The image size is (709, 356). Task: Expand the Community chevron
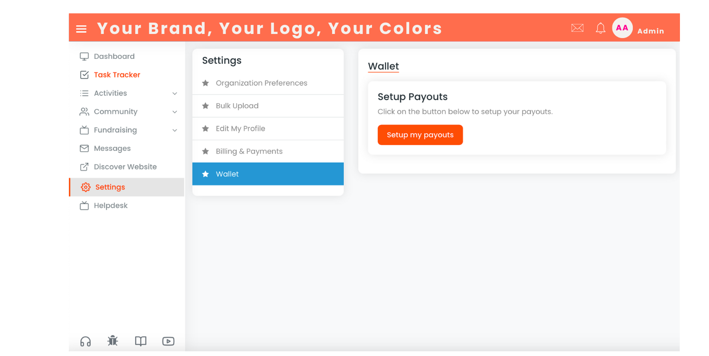175,112
